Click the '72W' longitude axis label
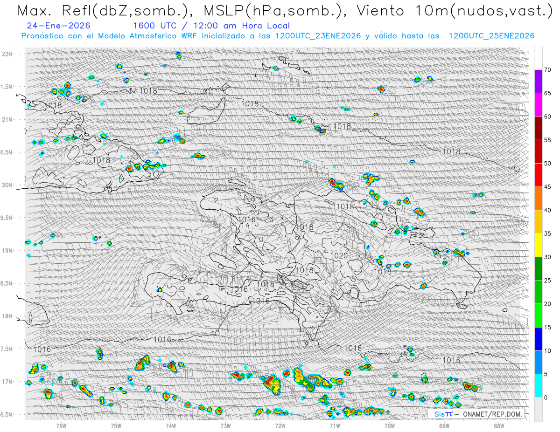Screen dimensions: 560x432 point(280,425)
